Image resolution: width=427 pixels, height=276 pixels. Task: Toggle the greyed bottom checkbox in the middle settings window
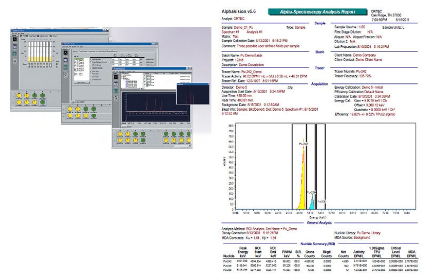91,80
